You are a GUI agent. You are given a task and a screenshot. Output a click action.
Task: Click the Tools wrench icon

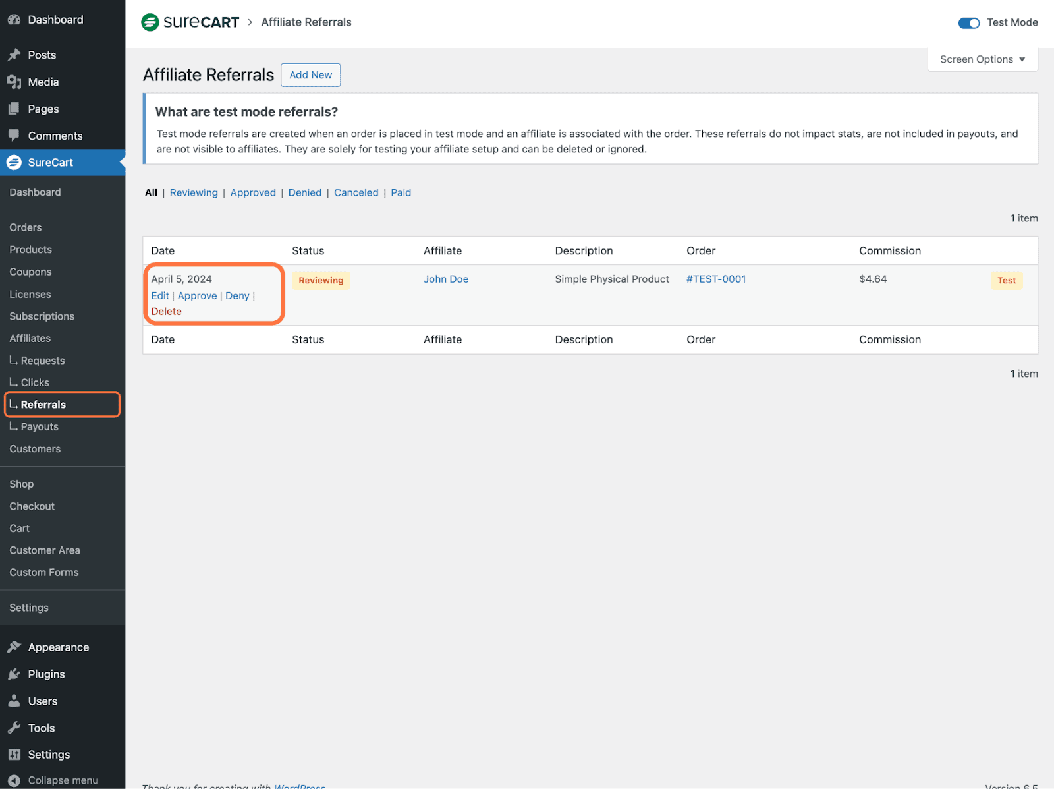[x=14, y=728]
